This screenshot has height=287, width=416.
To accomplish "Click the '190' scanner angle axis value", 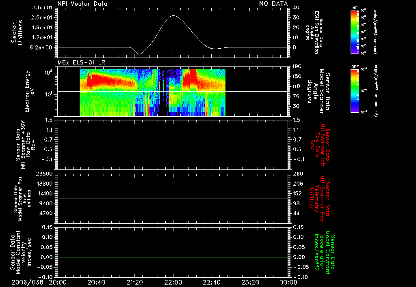I will (x=297, y=67).
